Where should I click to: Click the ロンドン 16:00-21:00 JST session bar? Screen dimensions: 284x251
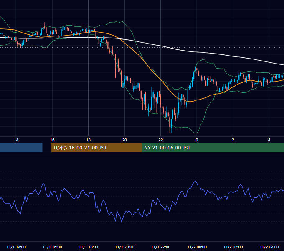point(96,148)
